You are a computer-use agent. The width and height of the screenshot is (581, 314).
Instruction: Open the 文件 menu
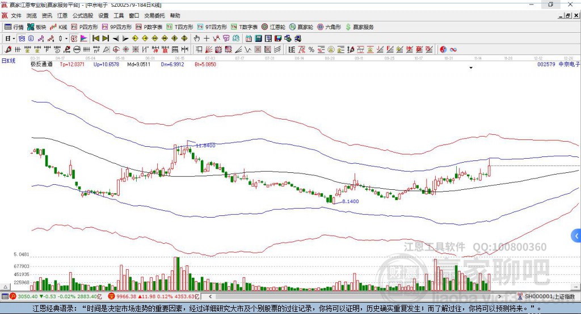[16, 15]
